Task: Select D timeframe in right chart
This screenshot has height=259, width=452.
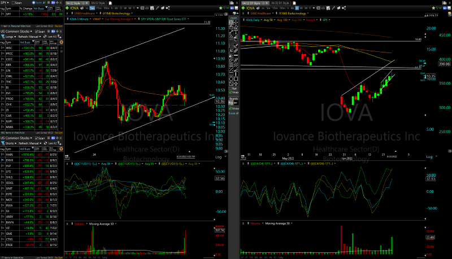Action: [297, 8]
